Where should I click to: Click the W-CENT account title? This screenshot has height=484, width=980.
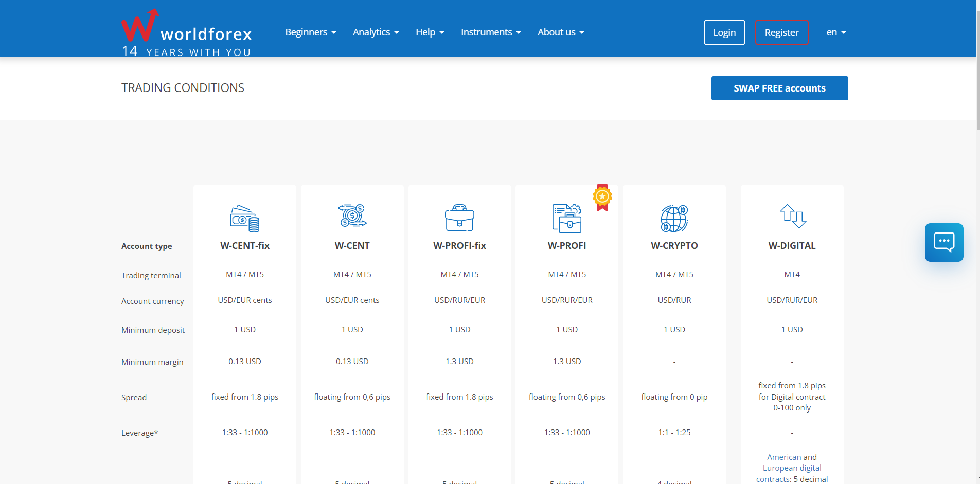tap(352, 246)
